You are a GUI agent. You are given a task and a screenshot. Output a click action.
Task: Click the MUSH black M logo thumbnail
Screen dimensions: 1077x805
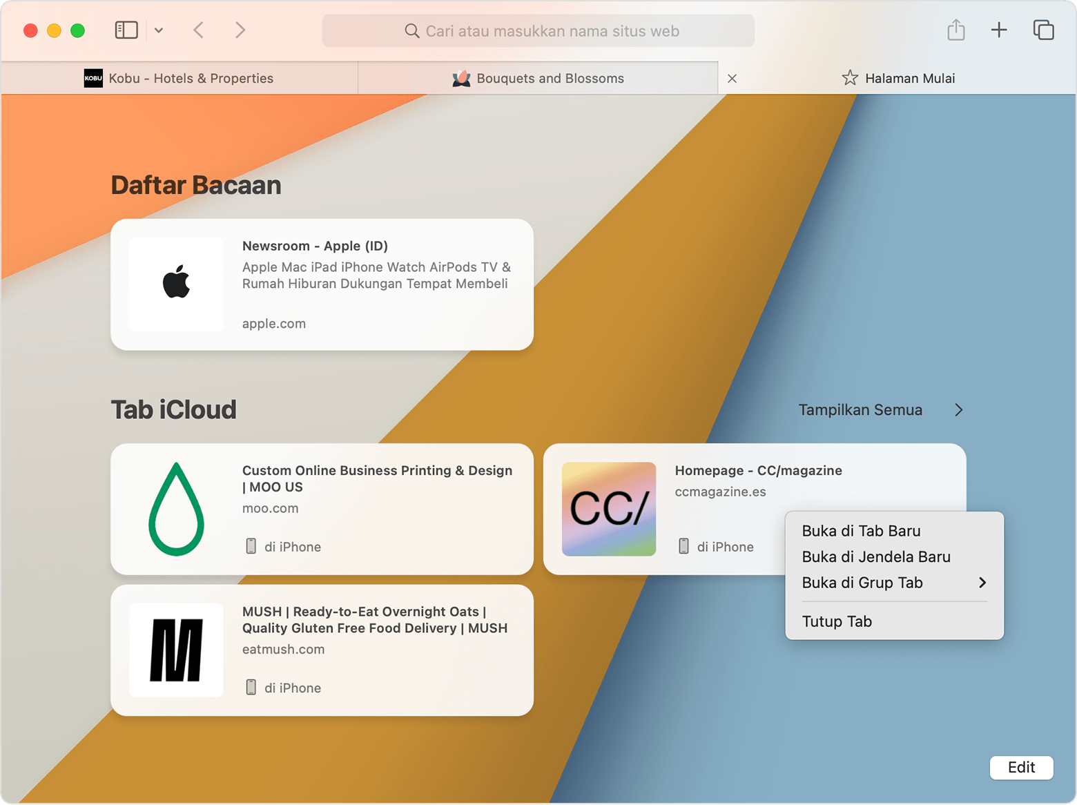176,650
